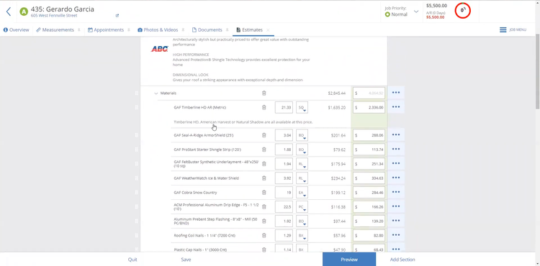Change unit RL for WeatherWatch Ice & Water
This screenshot has width=540, height=266.
[302, 178]
